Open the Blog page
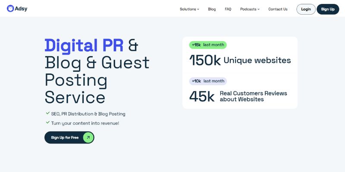The height and width of the screenshot is (172, 345). tap(212, 9)
